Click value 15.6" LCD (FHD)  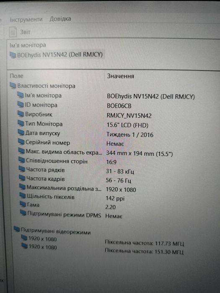pyautogui.click(x=127, y=125)
